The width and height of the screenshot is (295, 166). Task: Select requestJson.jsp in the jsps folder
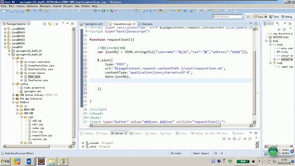[x=42, y=136]
